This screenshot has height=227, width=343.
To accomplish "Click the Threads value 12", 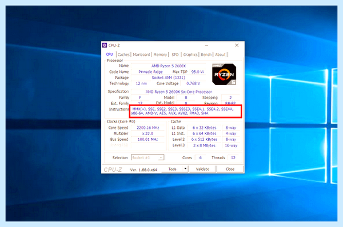I will pyautogui.click(x=233, y=157).
